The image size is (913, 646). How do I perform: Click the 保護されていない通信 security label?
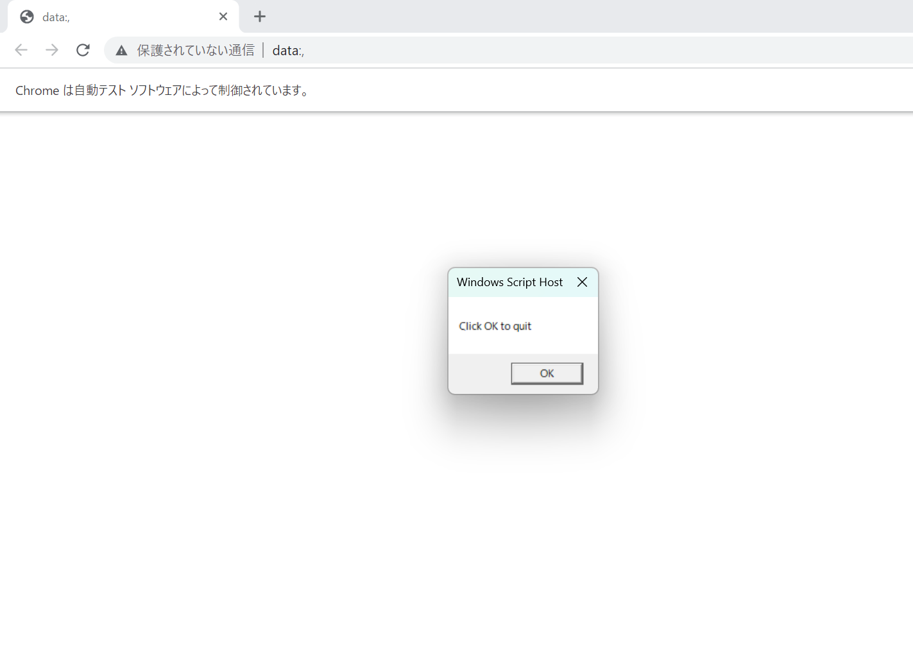194,49
